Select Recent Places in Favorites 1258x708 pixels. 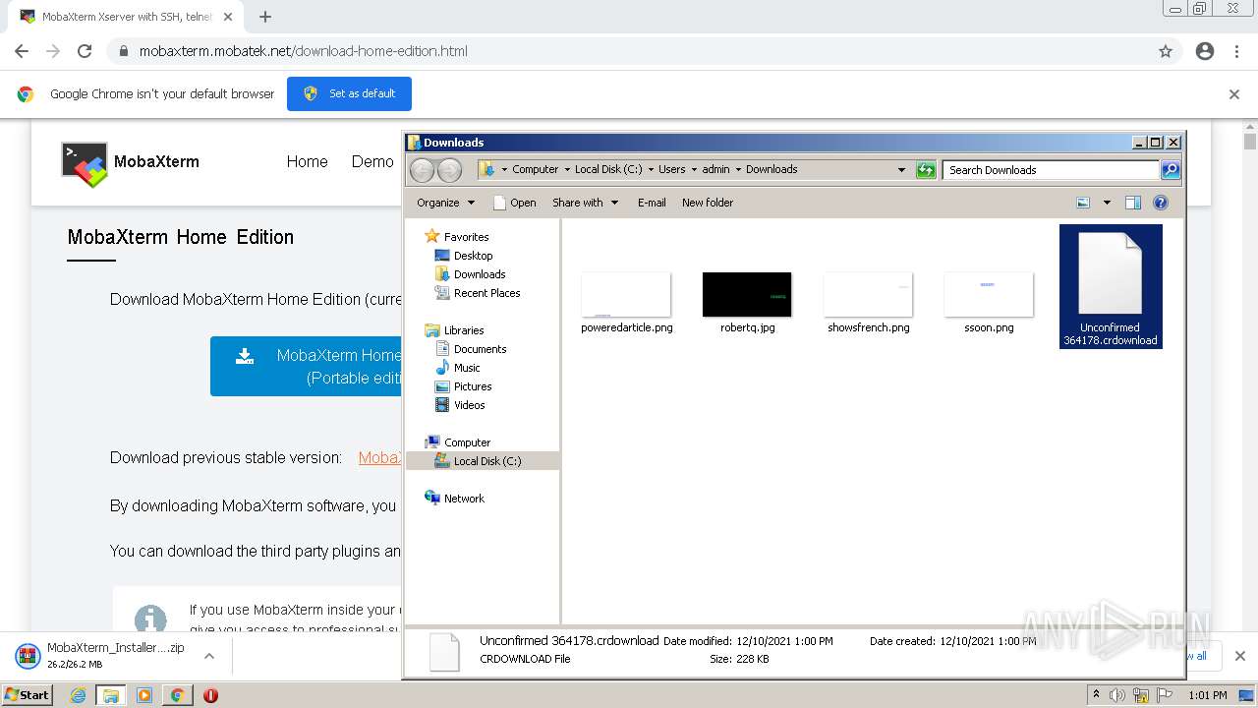[486, 293]
